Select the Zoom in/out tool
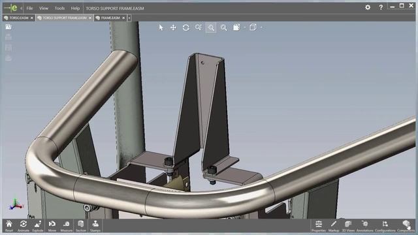 [199, 27]
